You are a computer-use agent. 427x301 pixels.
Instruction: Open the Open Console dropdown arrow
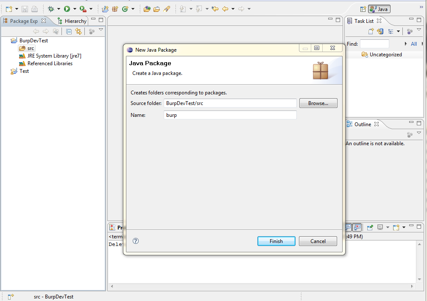click(404, 227)
